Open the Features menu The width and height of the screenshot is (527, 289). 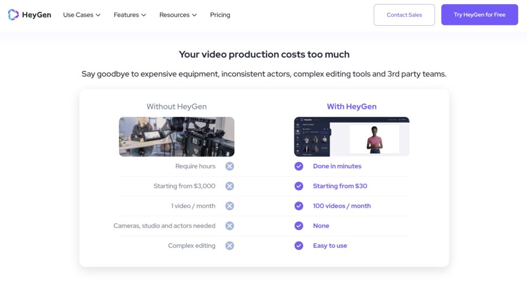pyautogui.click(x=130, y=15)
